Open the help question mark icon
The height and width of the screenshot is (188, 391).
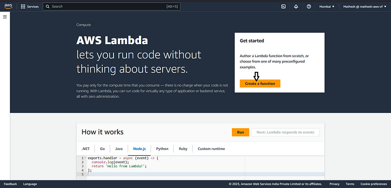pos(309,7)
